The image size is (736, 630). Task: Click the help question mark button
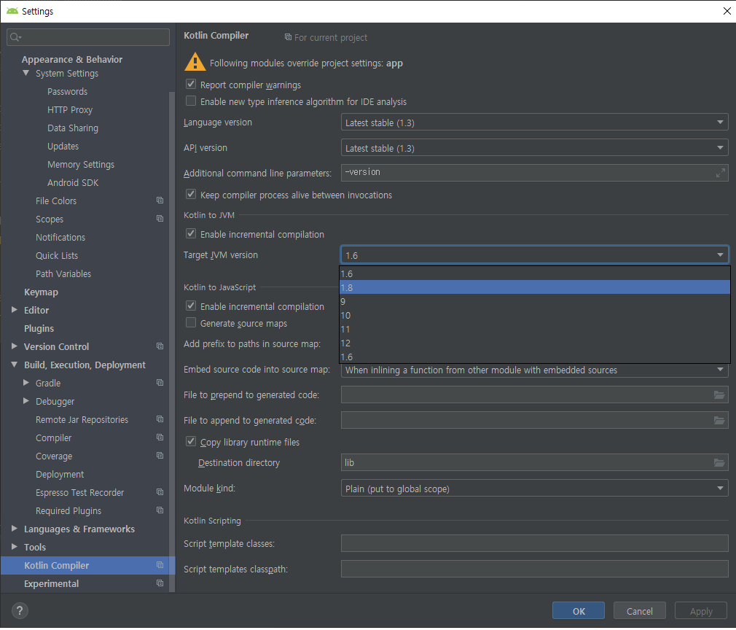(x=19, y=611)
